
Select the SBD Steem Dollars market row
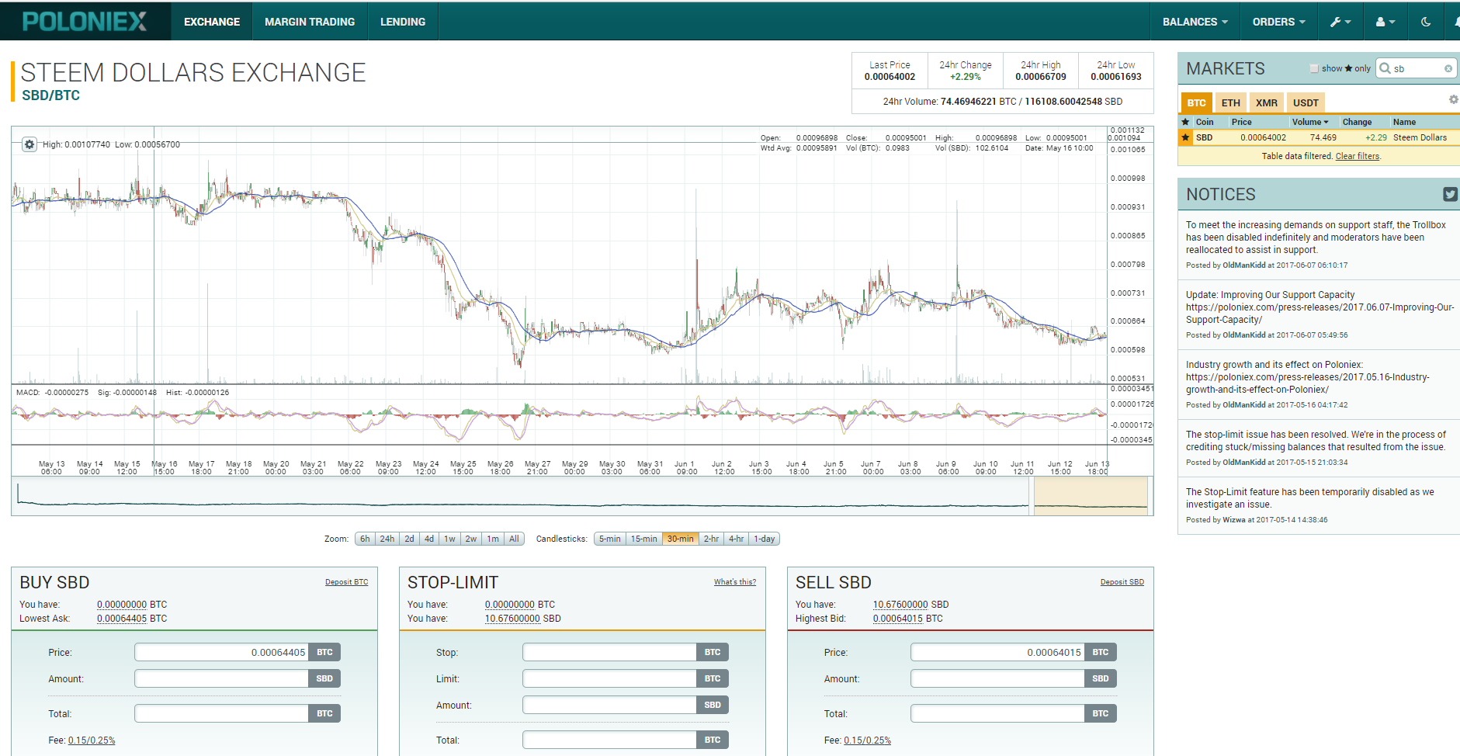1319,137
